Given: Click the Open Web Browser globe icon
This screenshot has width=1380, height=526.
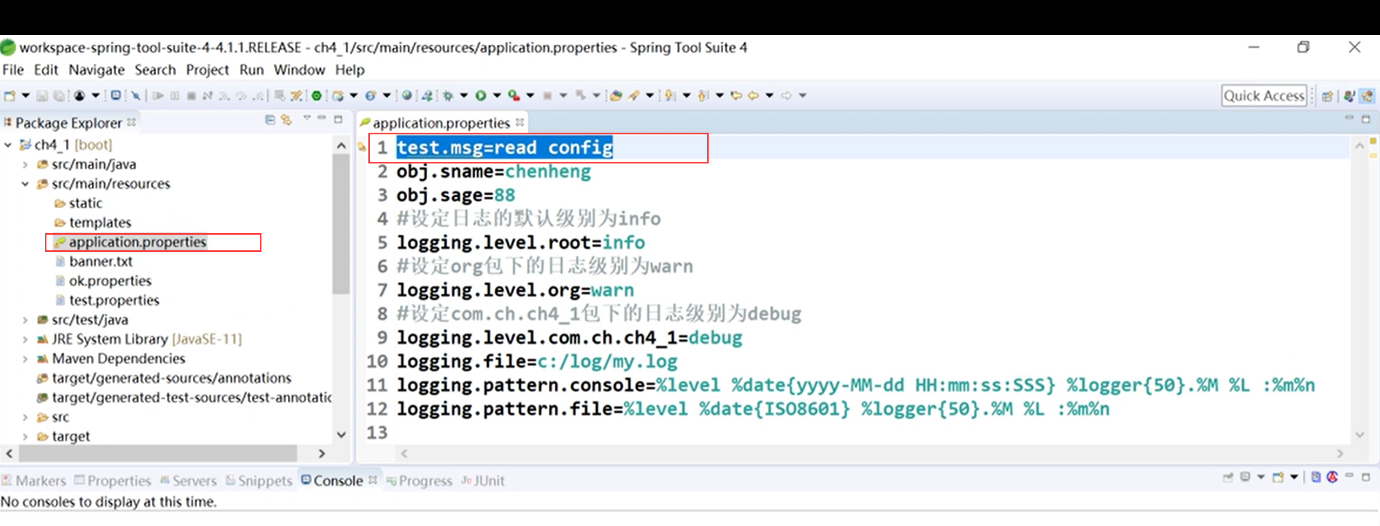Looking at the screenshot, I should pos(407,95).
